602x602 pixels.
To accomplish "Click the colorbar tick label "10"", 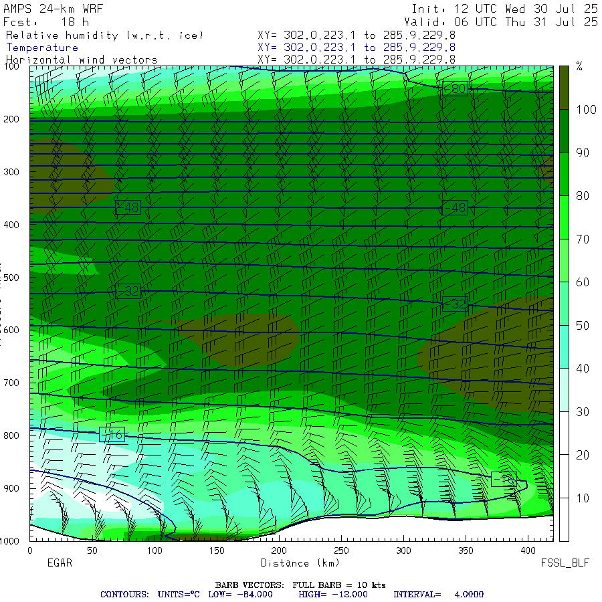I will (583, 498).
